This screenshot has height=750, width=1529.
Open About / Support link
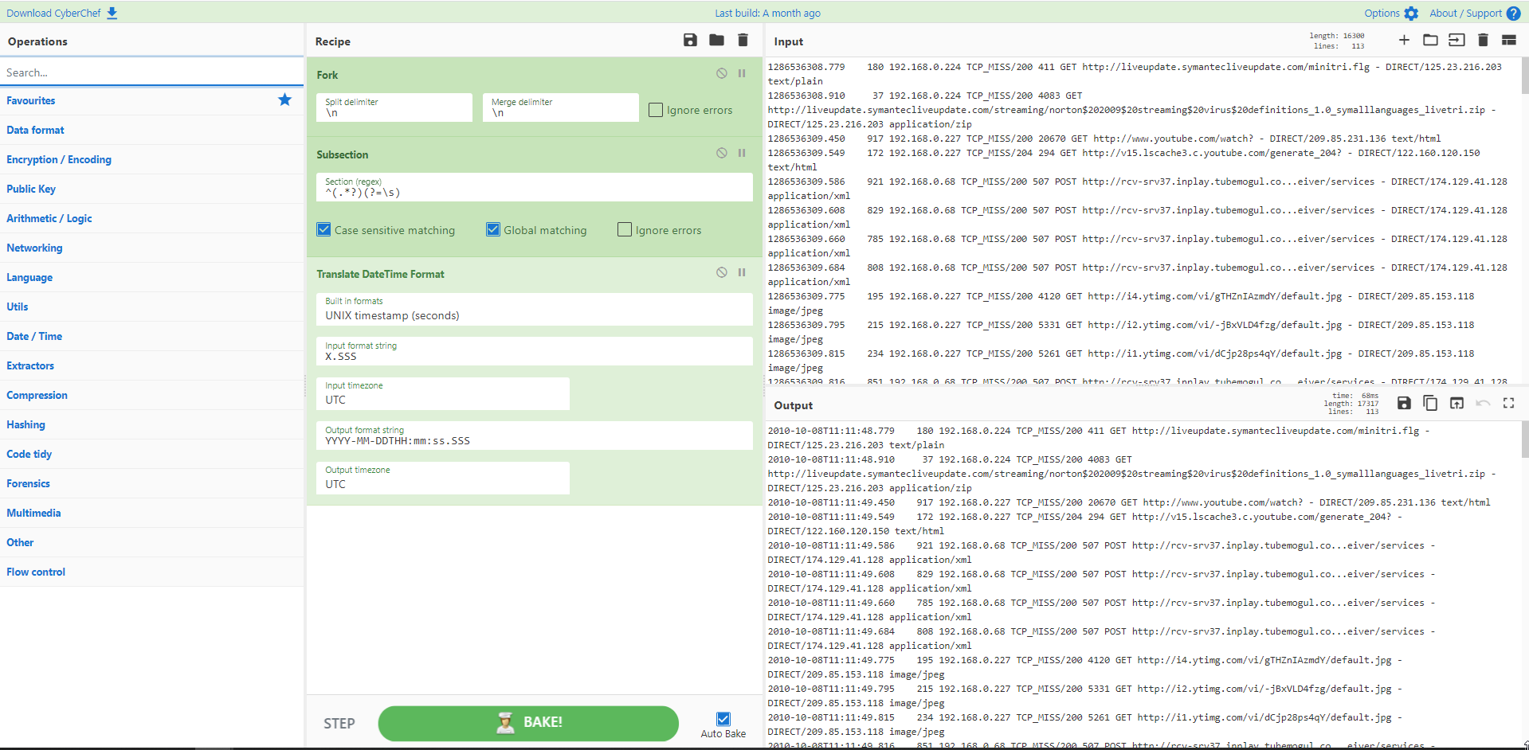tap(1465, 14)
